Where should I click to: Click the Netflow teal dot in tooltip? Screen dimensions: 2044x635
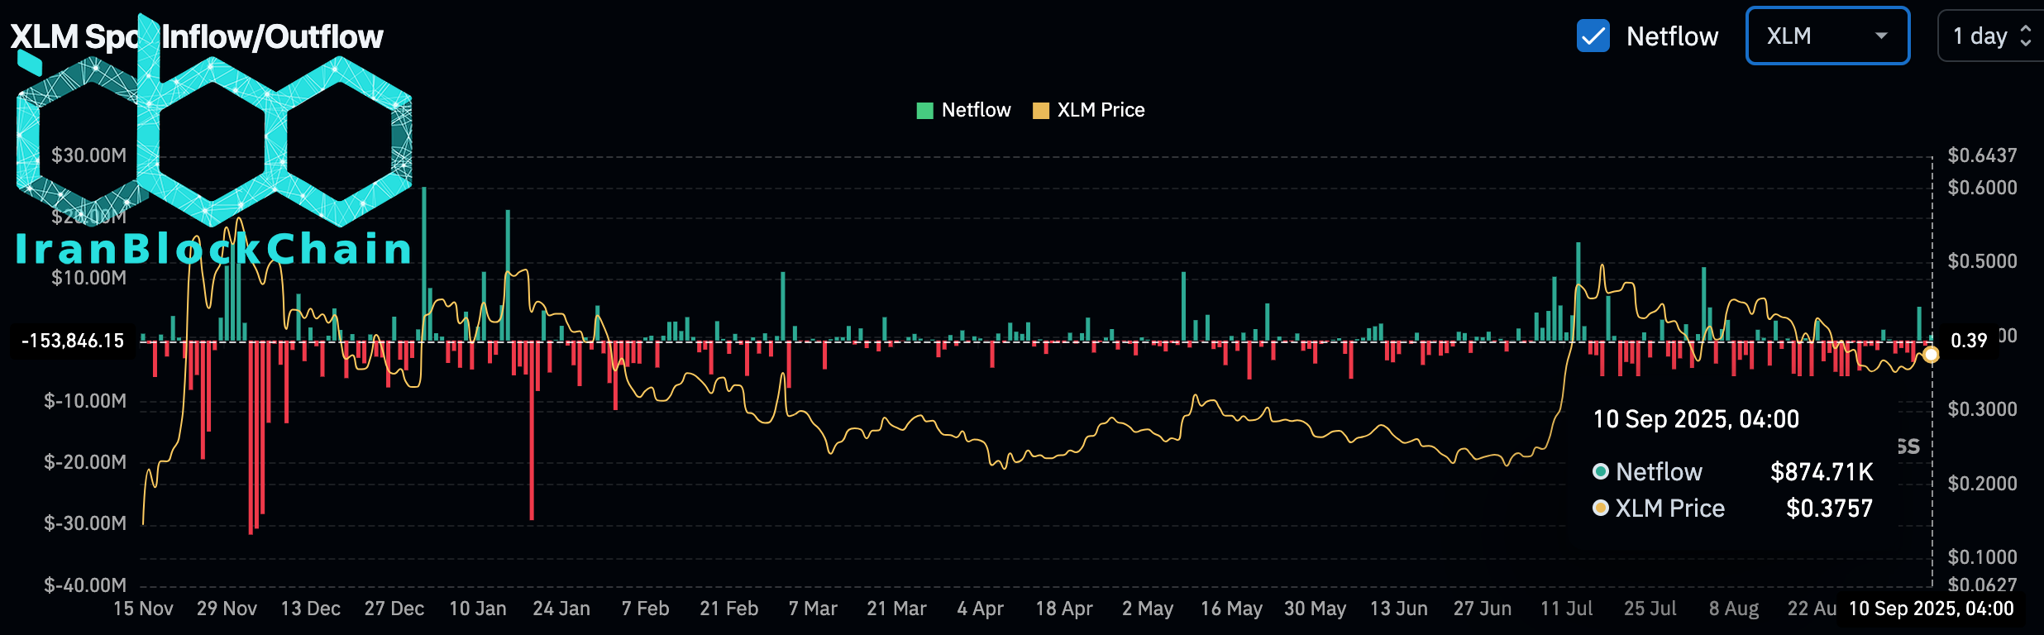(1601, 471)
